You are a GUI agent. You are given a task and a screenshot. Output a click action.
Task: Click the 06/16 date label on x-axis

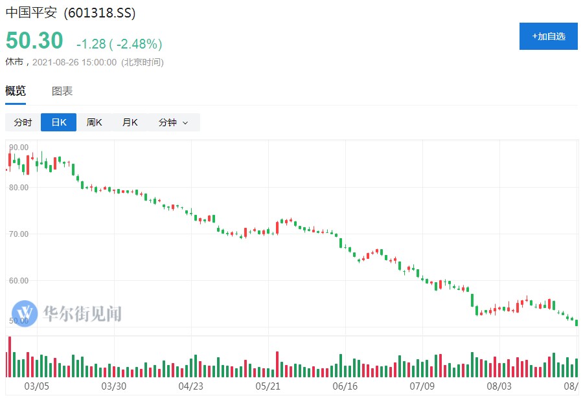click(345, 386)
